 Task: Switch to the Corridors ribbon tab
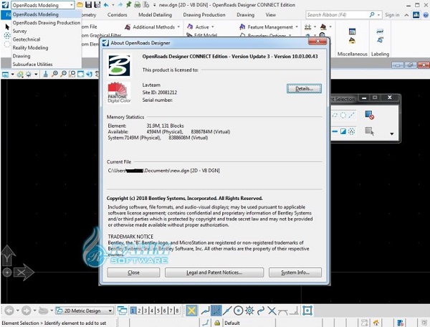[117, 15]
